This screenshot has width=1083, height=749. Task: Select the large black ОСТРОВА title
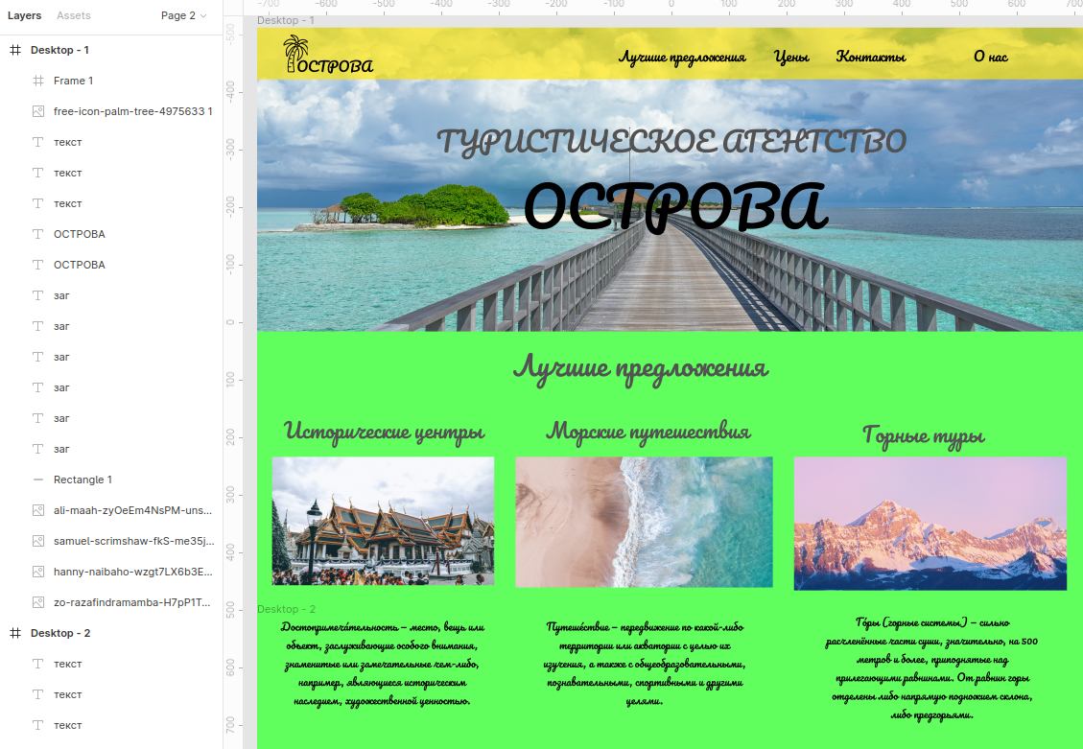coord(675,206)
